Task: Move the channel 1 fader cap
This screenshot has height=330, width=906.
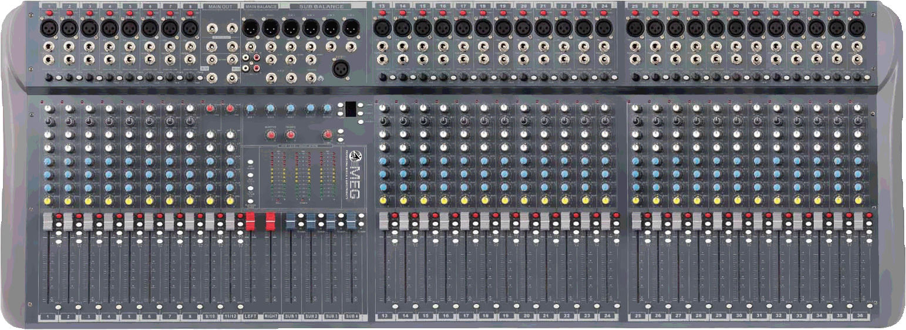Action: 48,221
